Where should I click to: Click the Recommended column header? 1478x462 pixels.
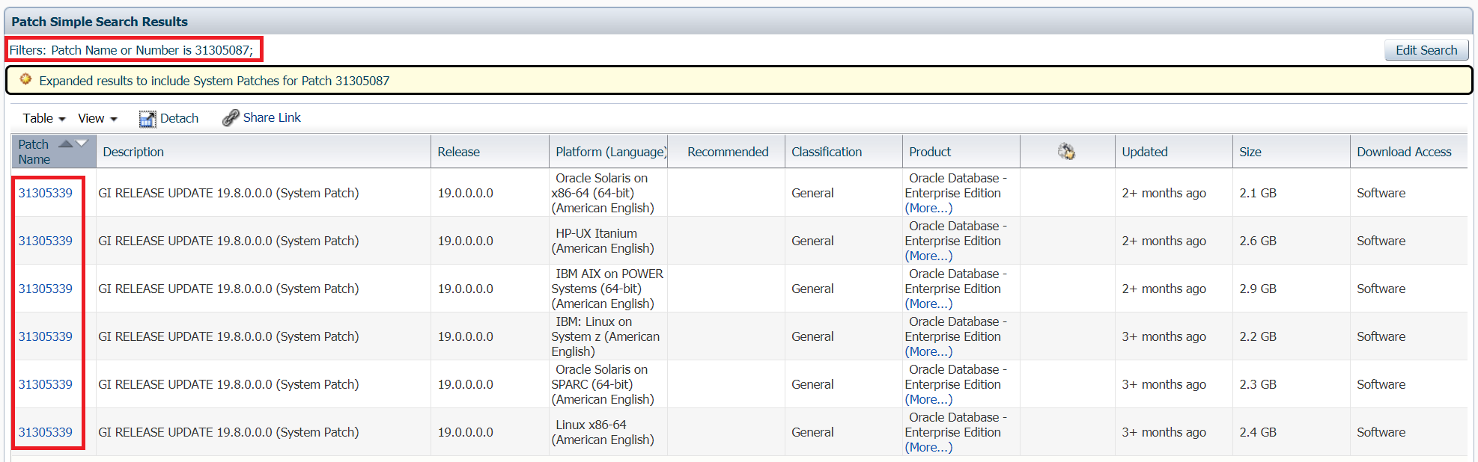[726, 152]
